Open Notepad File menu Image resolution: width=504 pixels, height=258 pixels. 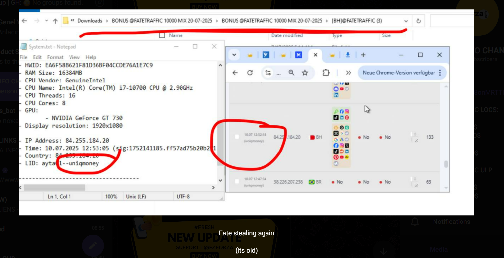coord(23,57)
